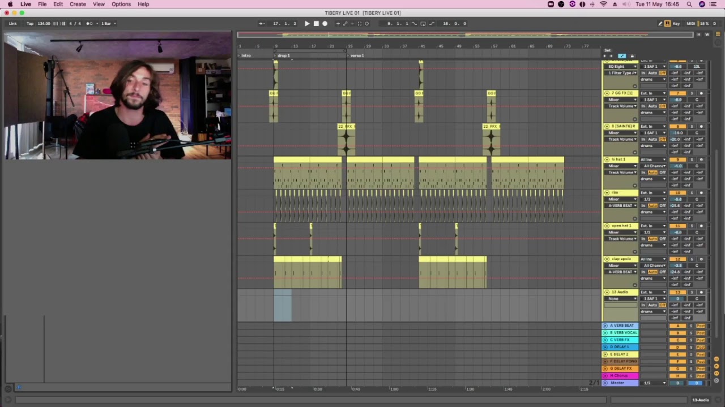Show the Mixer section M button
Image resolution: width=725 pixels, height=407 pixels.
click(x=717, y=373)
